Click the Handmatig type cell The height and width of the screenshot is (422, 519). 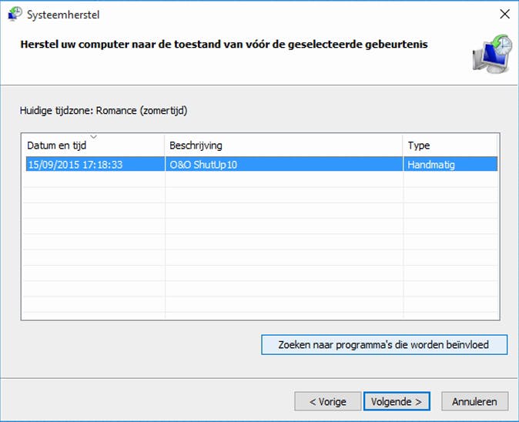[432, 164]
